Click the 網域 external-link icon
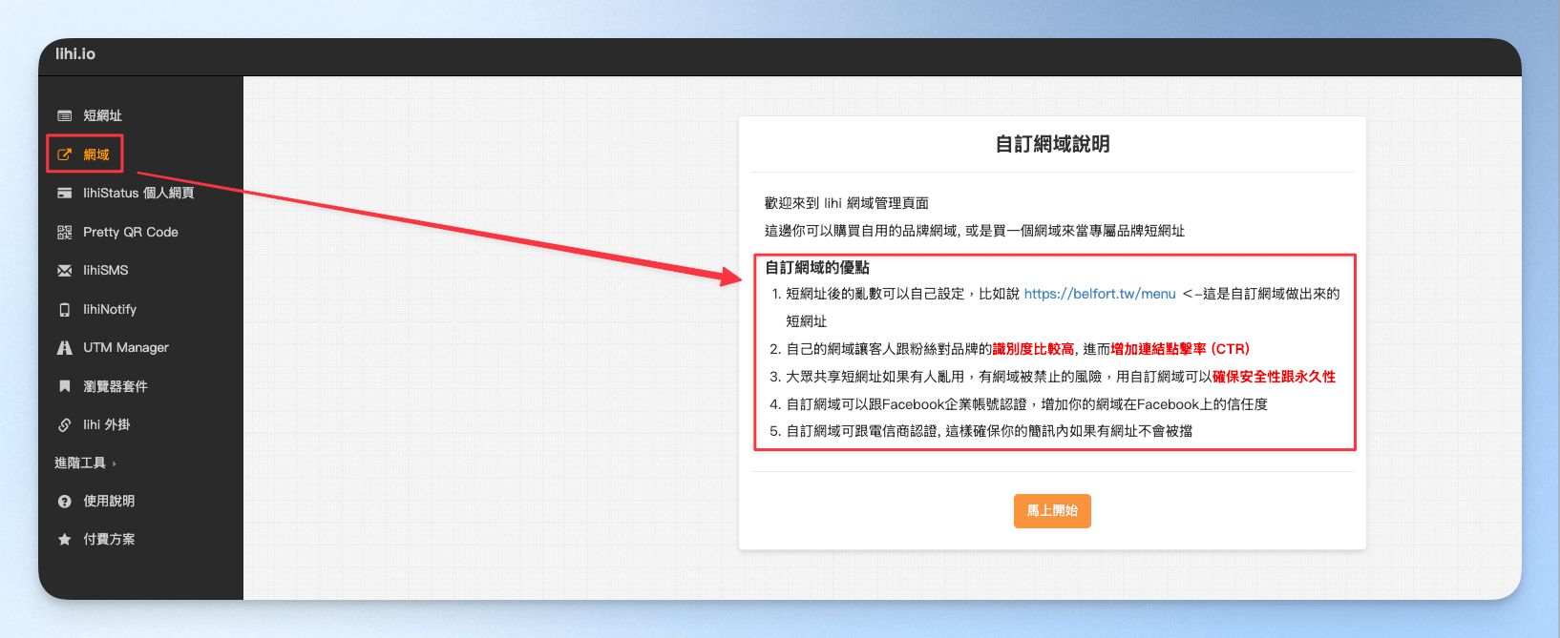The width and height of the screenshot is (1560, 638). [x=64, y=154]
